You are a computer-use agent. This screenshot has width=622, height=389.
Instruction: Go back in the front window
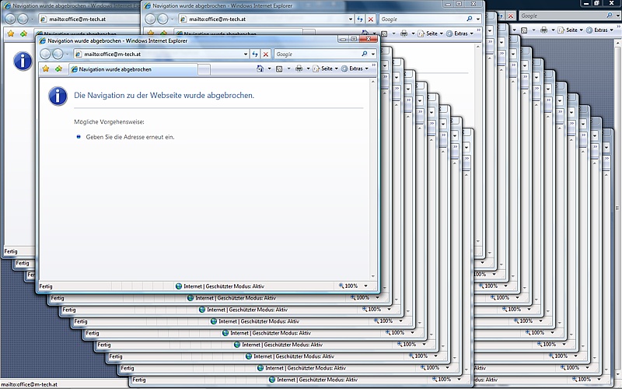(x=46, y=54)
